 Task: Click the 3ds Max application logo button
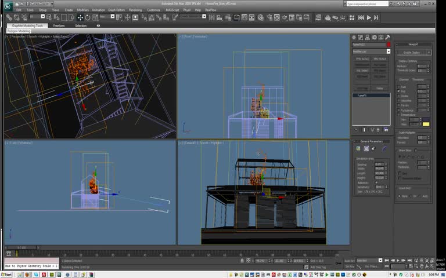pyautogui.click(x=8, y=5)
